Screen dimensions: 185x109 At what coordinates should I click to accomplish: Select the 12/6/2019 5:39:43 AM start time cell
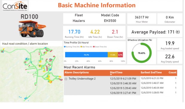[123, 88]
